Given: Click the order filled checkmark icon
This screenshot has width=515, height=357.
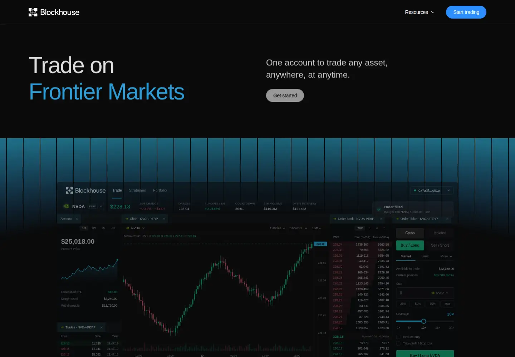Looking at the screenshot, I should (379, 209).
